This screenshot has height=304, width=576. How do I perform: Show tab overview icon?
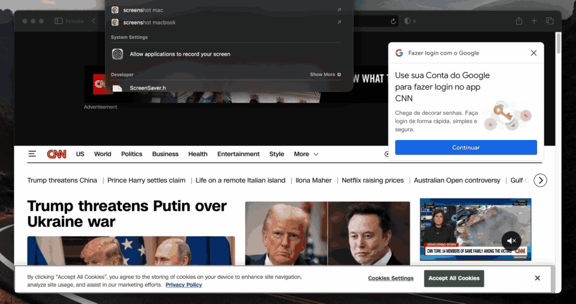tap(550, 21)
